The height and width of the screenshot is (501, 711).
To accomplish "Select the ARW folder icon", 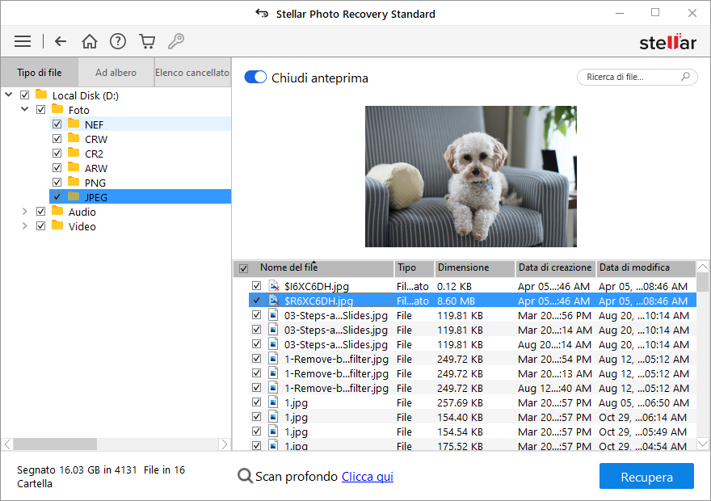I will pyautogui.click(x=74, y=166).
